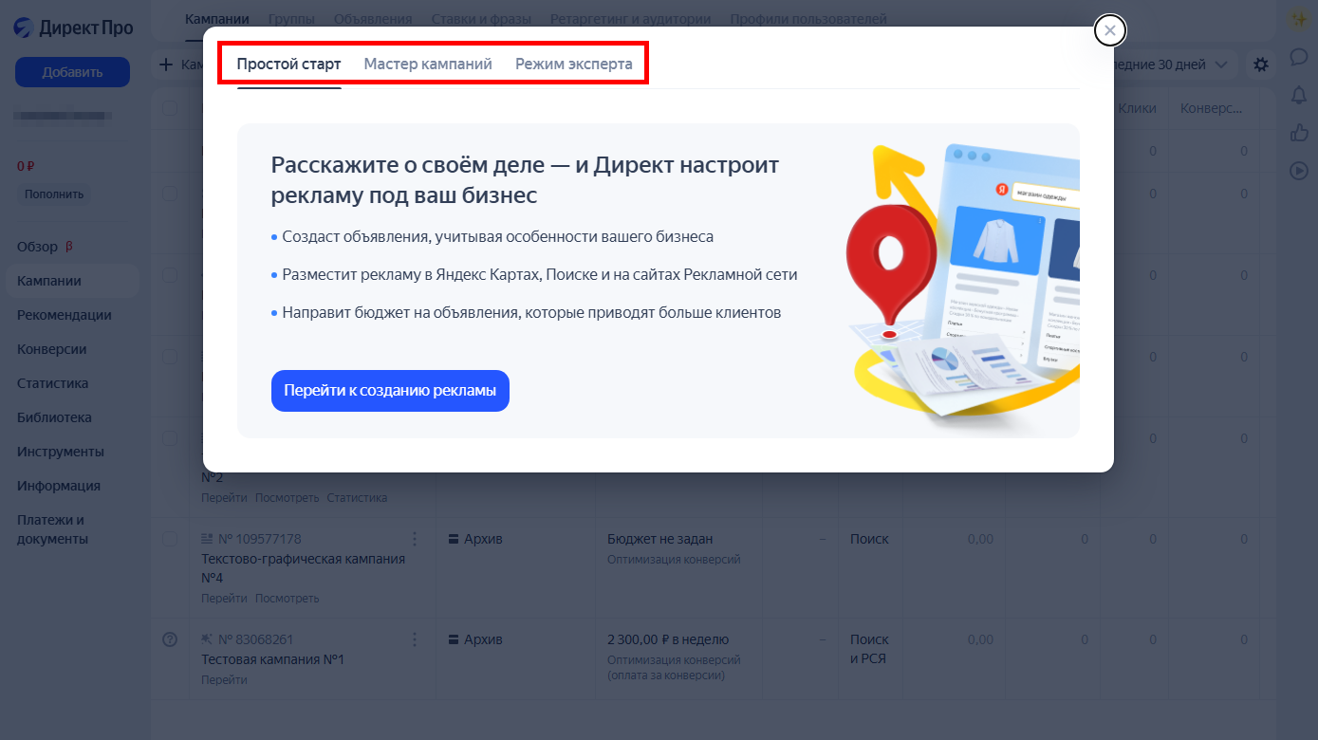Tick checkbox for campaign № 109577178
1318x740 pixels.
click(170, 539)
